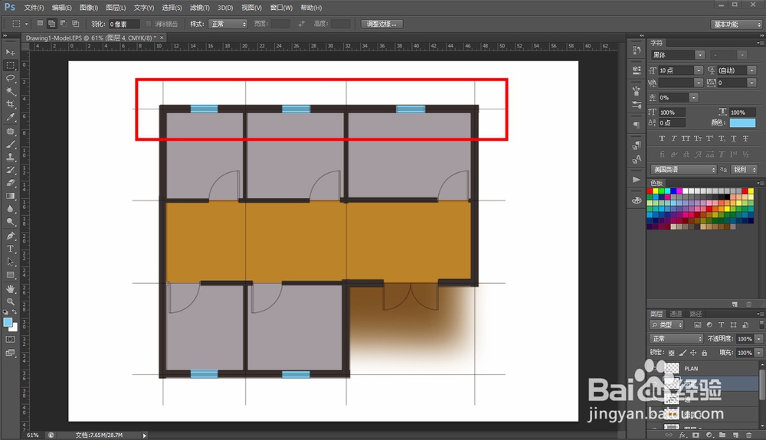Open the Brush Presets panel icon

point(636,104)
